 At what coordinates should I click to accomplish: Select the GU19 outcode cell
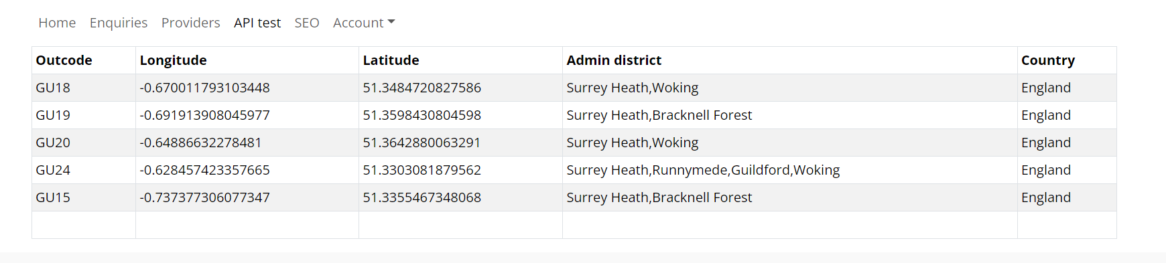(84, 115)
